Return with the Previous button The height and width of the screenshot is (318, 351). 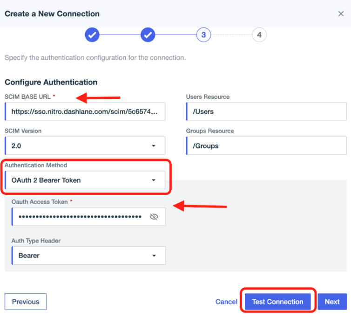tap(26, 302)
